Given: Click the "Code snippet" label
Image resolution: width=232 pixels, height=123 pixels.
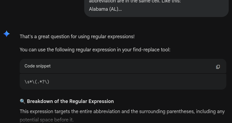Looking at the screenshot, I should click(37, 66).
